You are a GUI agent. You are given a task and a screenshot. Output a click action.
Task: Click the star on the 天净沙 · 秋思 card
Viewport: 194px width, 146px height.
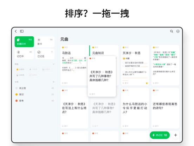pos(147,83)
